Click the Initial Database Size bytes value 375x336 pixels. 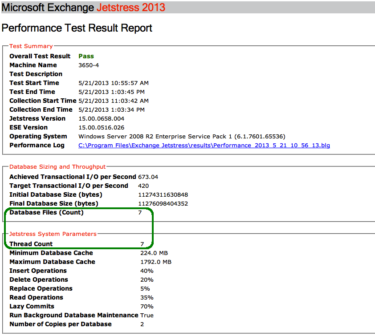point(163,195)
